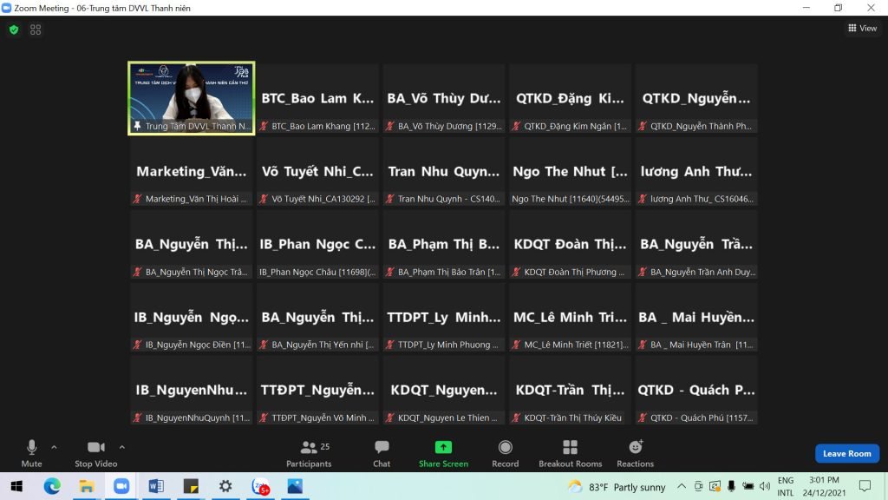Click the gallery grid icon beside the shield
Image resolution: width=888 pixels, height=500 pixels.
click(x=36, y=30)
